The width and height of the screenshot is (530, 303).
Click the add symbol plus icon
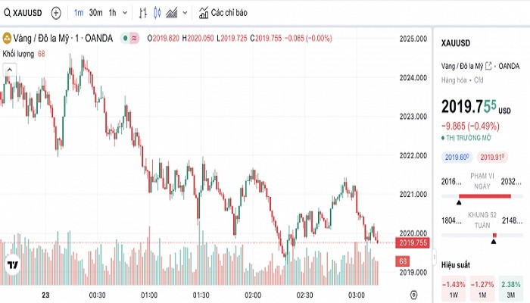56,13
